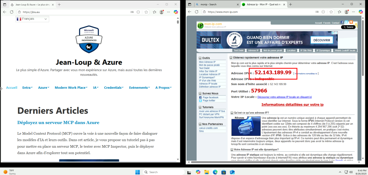The height and width of the screenshot is (175, 368).
Task: Expand the A Propos navigation menu
Action: 164,88
